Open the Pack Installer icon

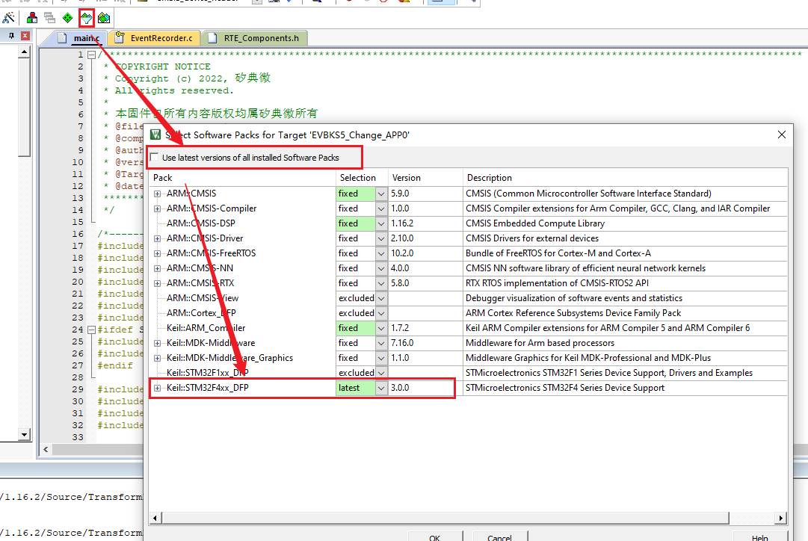point(103,19)
